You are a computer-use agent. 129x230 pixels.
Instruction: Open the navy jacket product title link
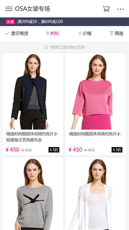tap(32, 137)
